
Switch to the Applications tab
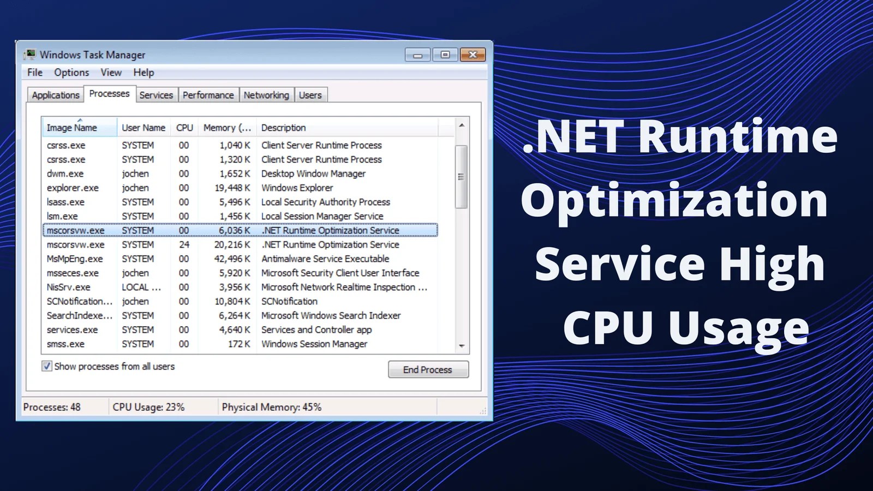click(55, 94)
